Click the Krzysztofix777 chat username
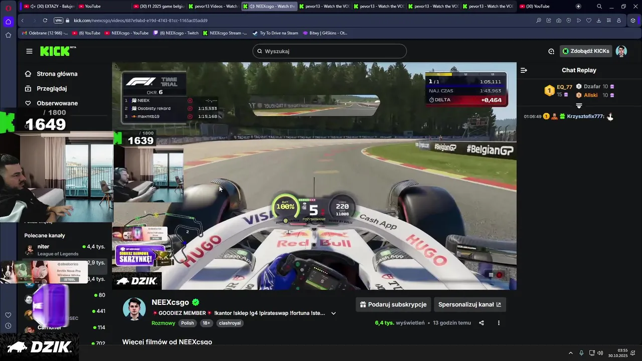Screen dimensions: 642x361 (x=585, y=116)
